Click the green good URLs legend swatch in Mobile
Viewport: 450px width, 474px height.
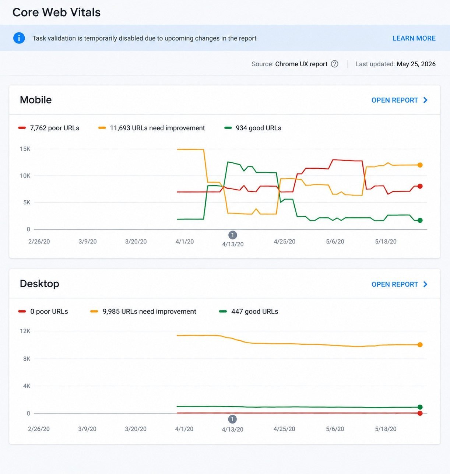click(x=228, y=128)
